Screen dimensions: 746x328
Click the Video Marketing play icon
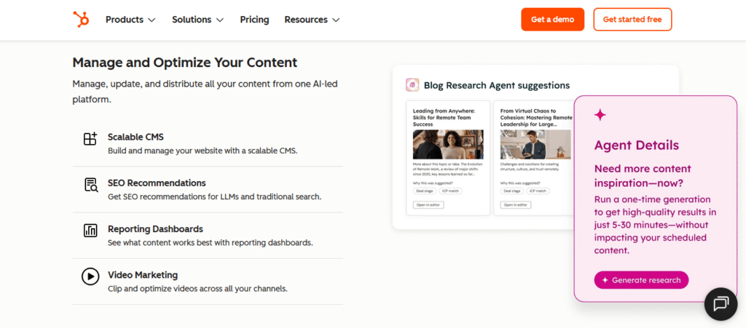(x=90, y=276)
